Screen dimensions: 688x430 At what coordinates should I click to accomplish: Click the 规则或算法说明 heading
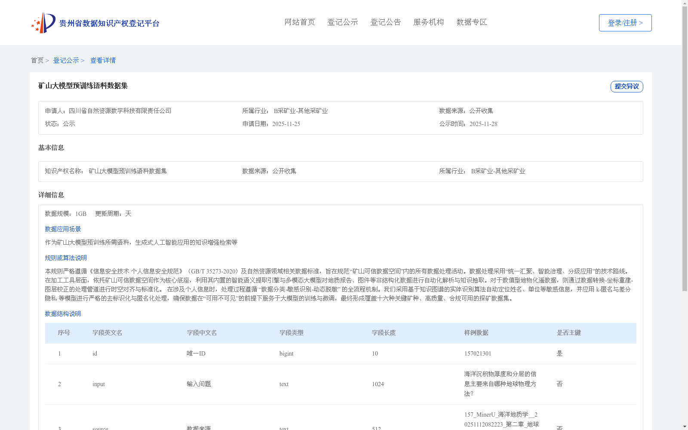pyautogui.click(x=66, y=258)
